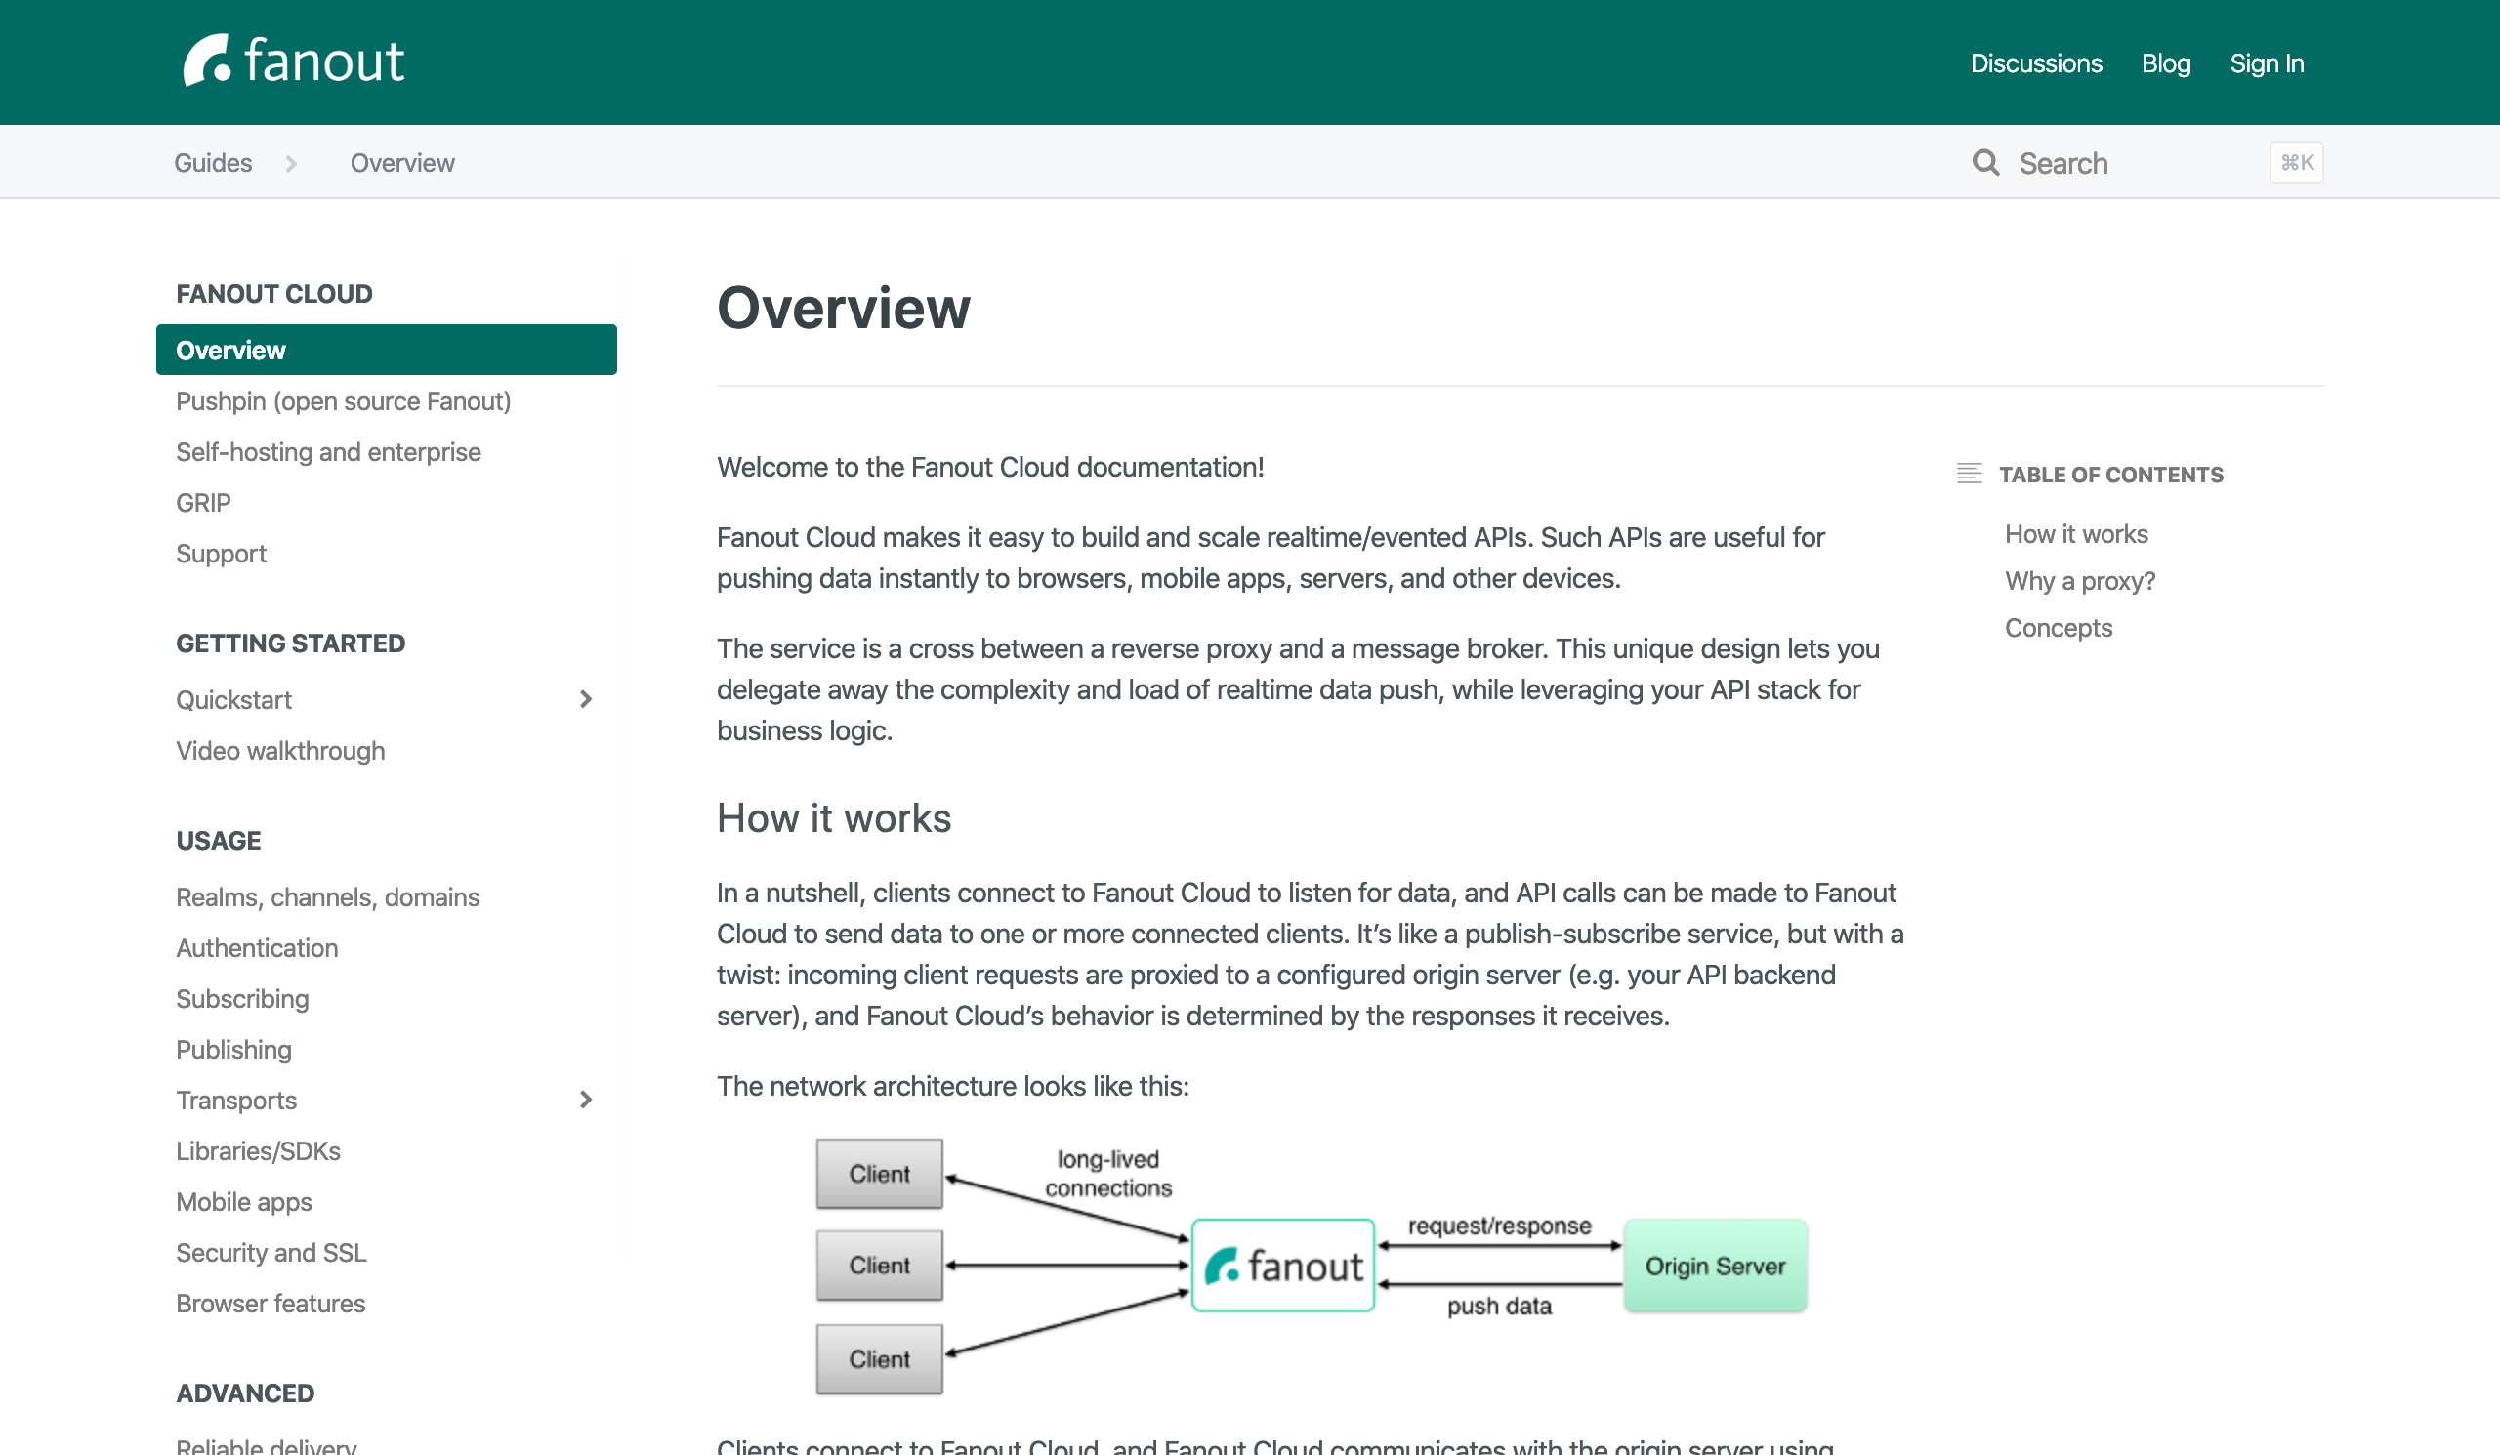Click the ADVANCED section heading
The image size is (2500, 1455).
(x=245, y=1393)
